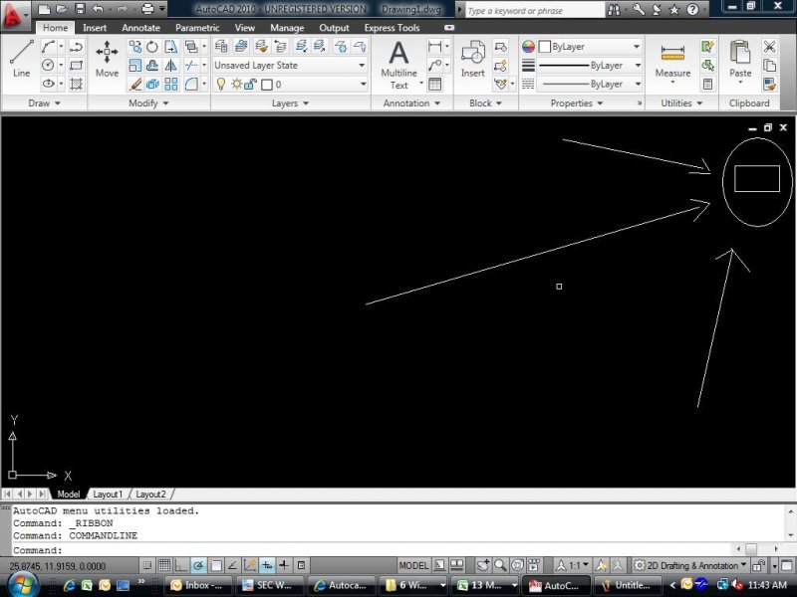Toggle Object Snap in status bar
The width and height of the screenshot is (797, 597).
pos(215,565)
